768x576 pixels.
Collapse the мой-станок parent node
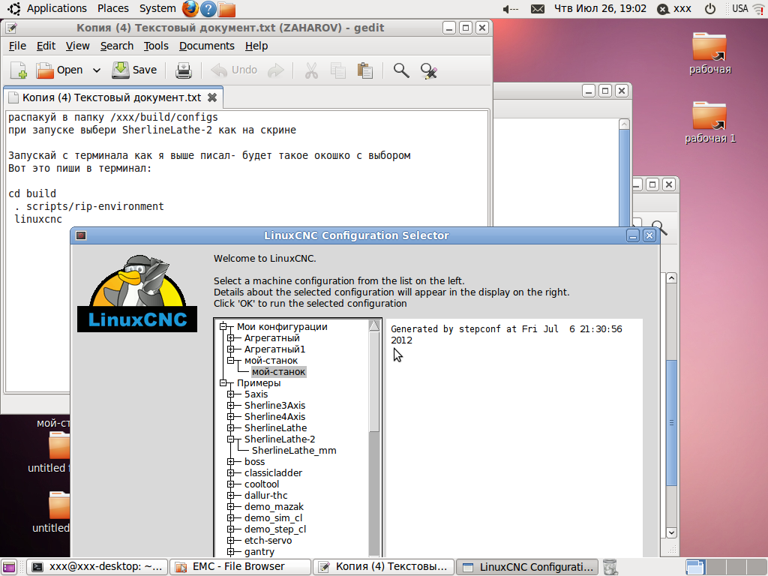pos(231,361)
